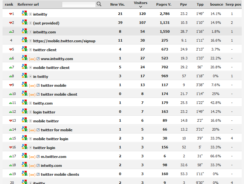Expand the mobile.twitter.com/signup row
Viewport: 244px width, 184px height.
tap(31, 41)
